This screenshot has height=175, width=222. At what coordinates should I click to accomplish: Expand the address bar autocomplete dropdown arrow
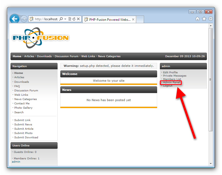(65, 19)
